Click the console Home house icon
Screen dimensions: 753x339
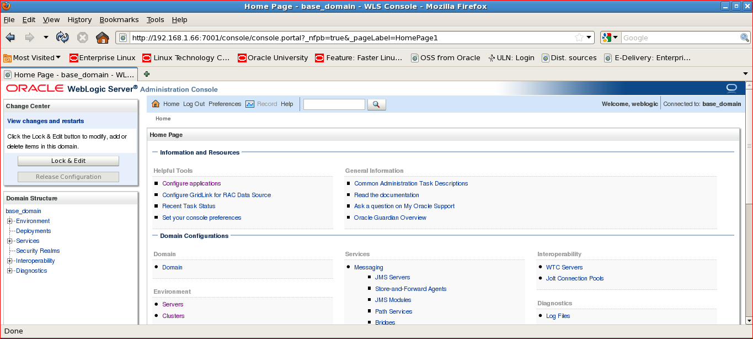(x=156, y=104)
